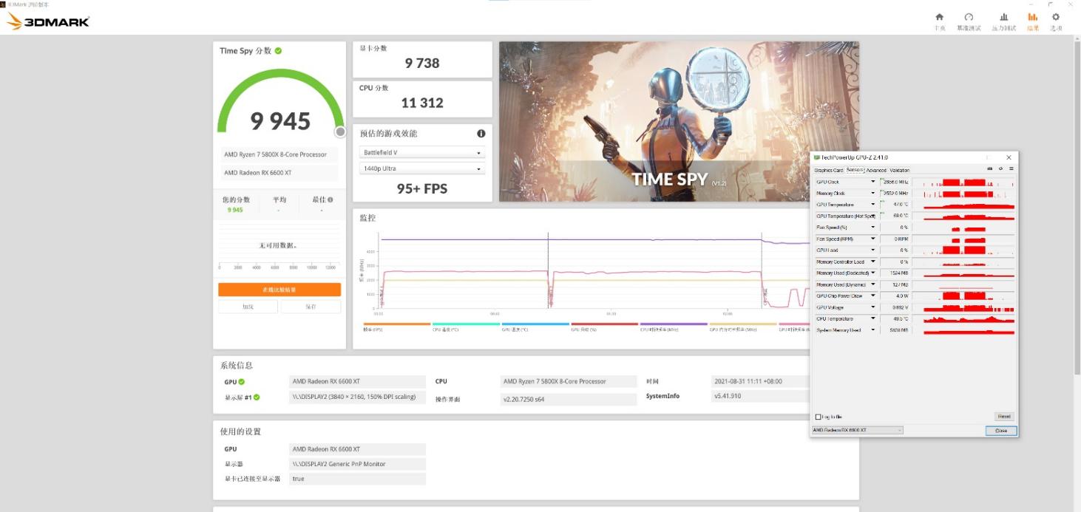Screen dimensions: 1081x512
Task: Click the info icon beside estimated game performance
Action: [x=481, y=134]
